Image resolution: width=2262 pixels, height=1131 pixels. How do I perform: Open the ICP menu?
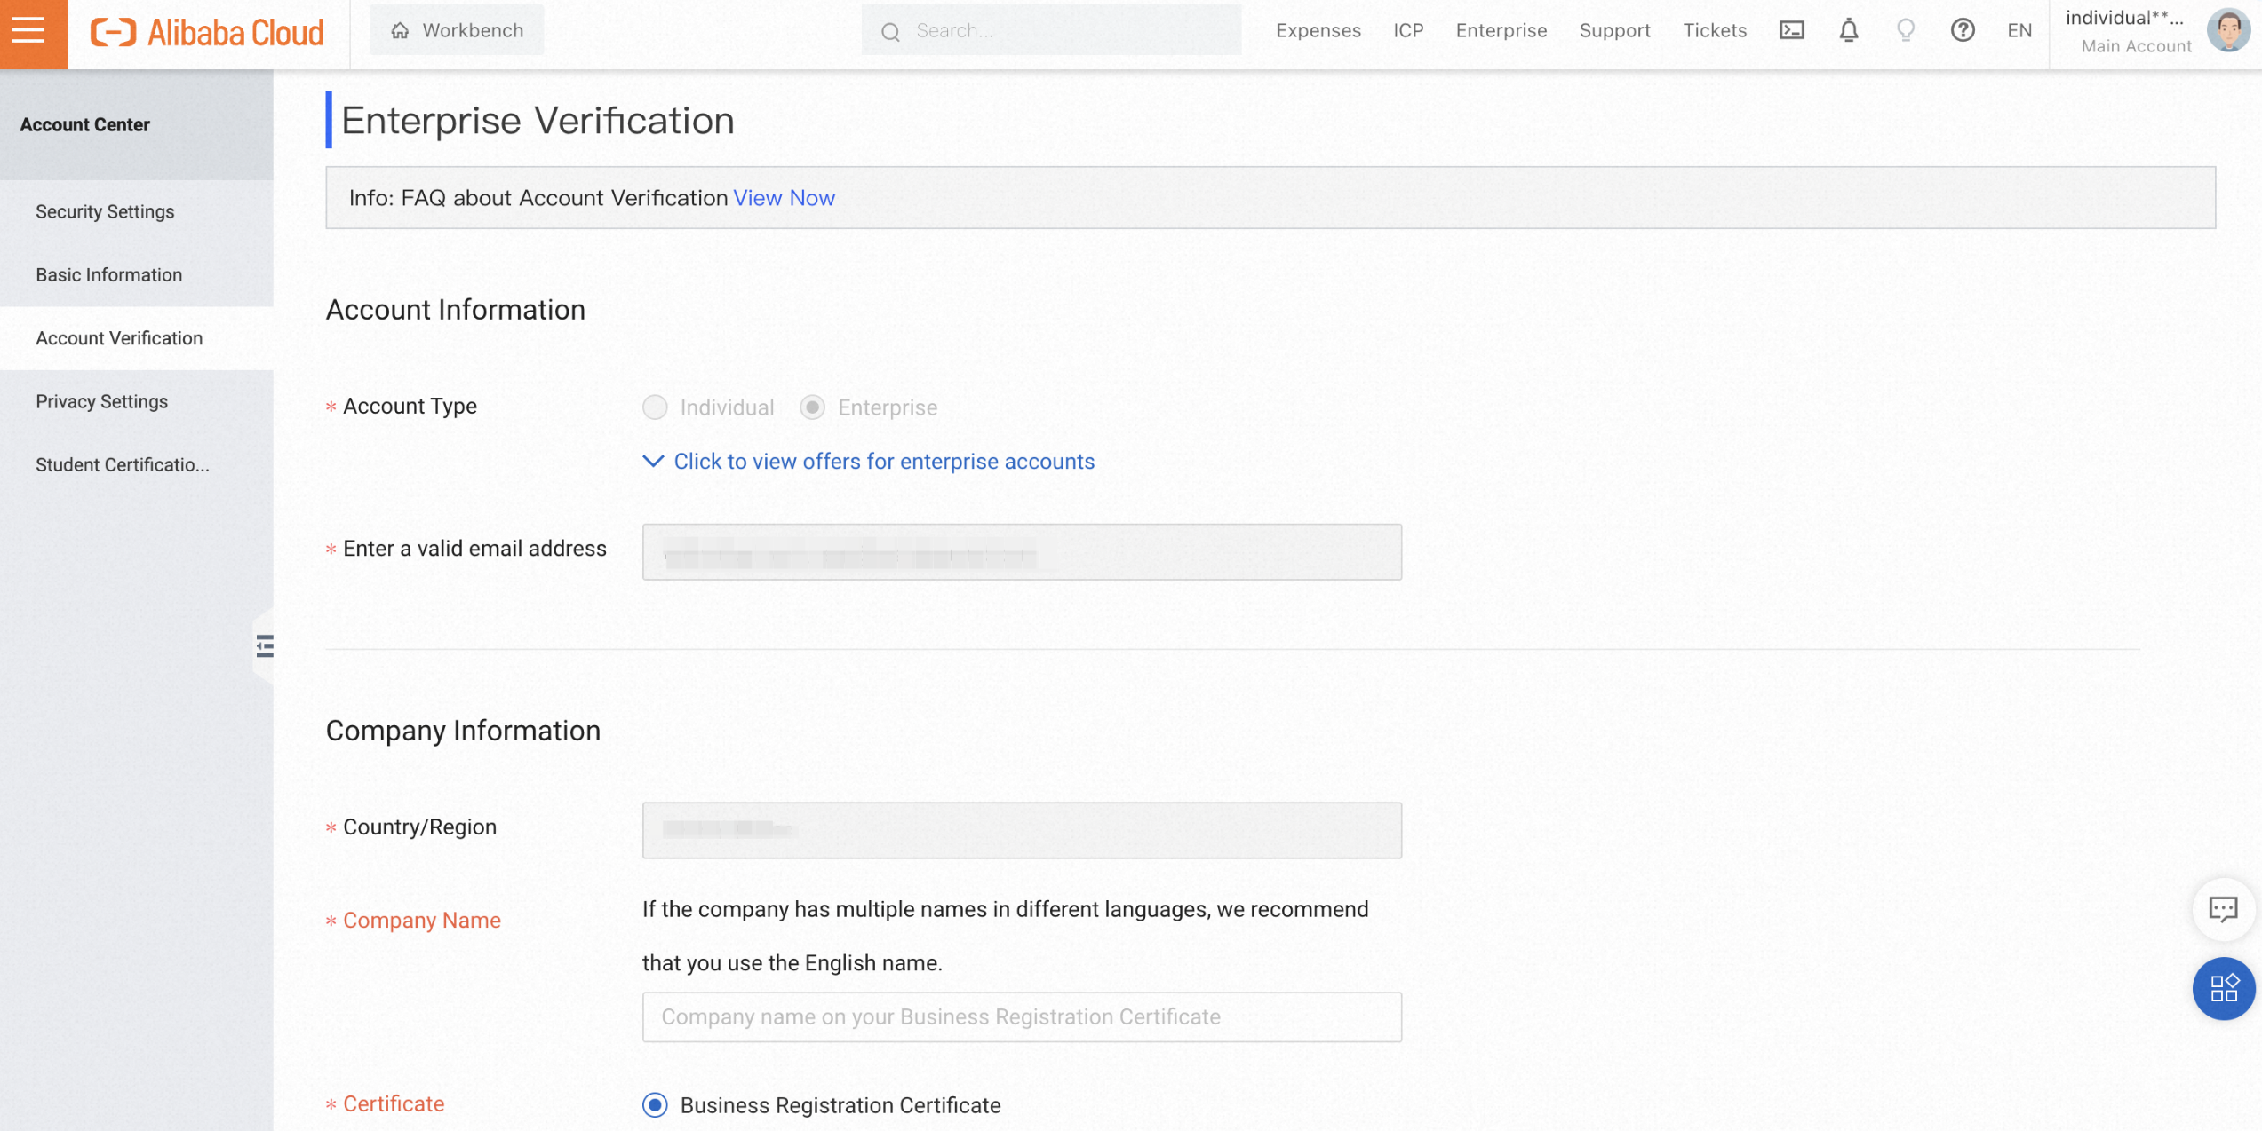pos(1408,31)
